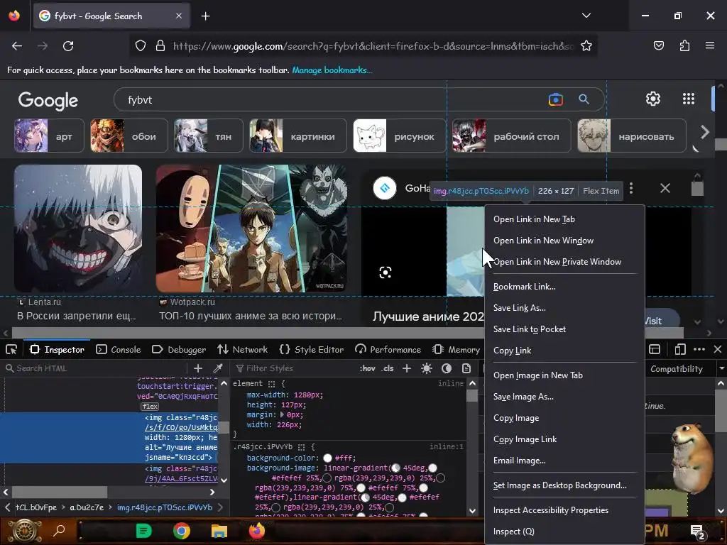This screenshot has width=727, height=545.
Task: Open a new browser tab
Action: (x=205, y=16)
